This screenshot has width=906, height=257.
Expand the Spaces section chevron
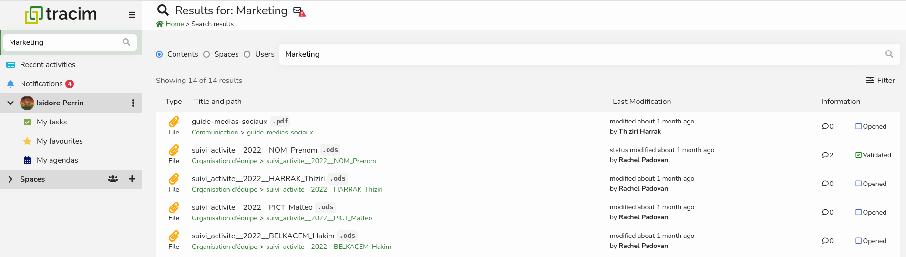[x=10, y=179]
